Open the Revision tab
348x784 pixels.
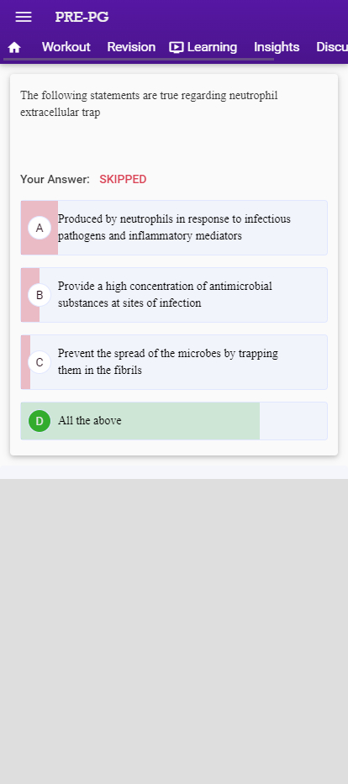click(x=131, y=47)
